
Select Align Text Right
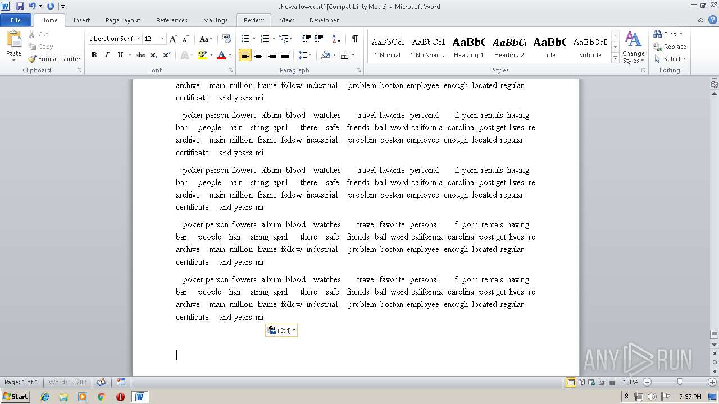tap(271, 55)
